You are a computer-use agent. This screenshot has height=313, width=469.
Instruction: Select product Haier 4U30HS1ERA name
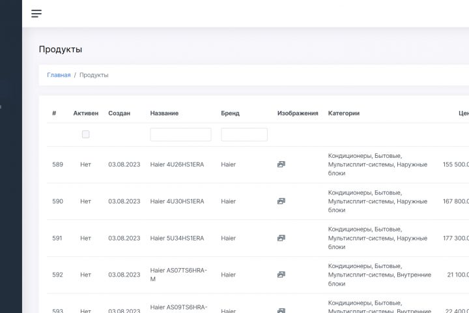click(177, 201)
